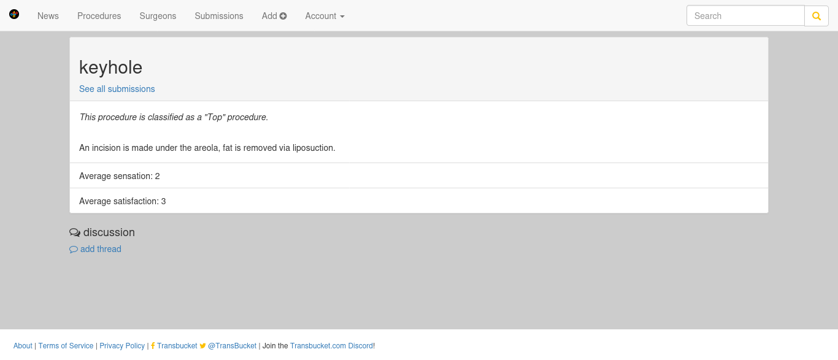The image size is (838, 360).
Task: Open the Privacy Policy link
Action: [x=122, y=346]
